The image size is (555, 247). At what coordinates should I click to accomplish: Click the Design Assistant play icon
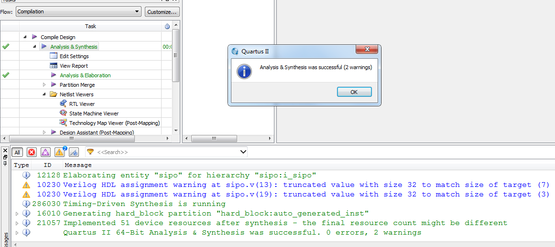[54, 132]
